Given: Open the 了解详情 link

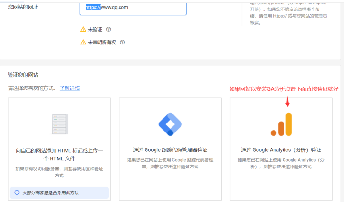Looking at the screenshot, I should tap(70, 88).
